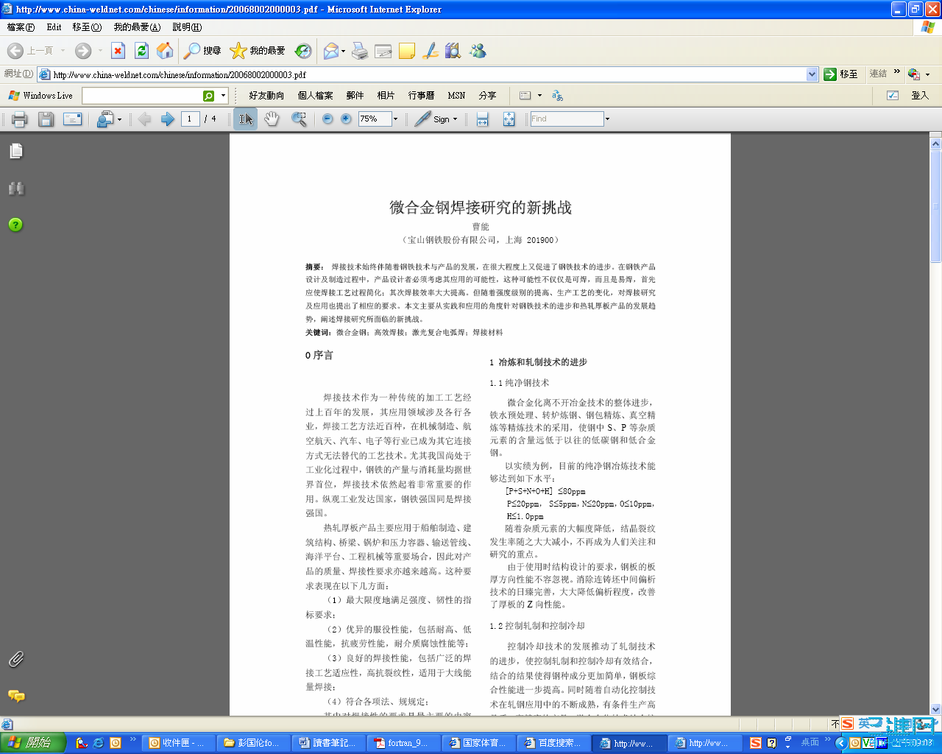Viewport: 942px width, 754px height.
Task: Zoom out with the minus button
Action: (327, 119)
